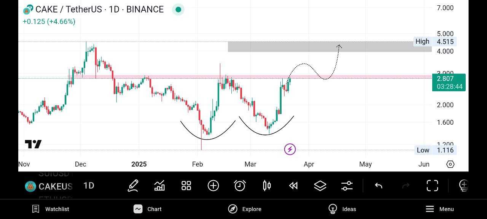The image size is (487, 219).
Task: Open the drawing tools pencil icon
Action: [133, 186]
